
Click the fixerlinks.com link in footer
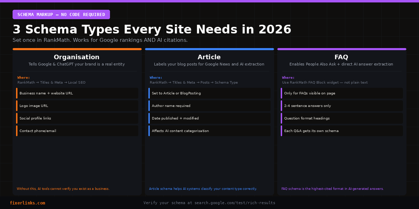pos(27,203)
